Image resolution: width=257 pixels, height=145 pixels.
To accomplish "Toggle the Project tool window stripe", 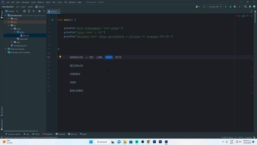I will click(2, 14).
